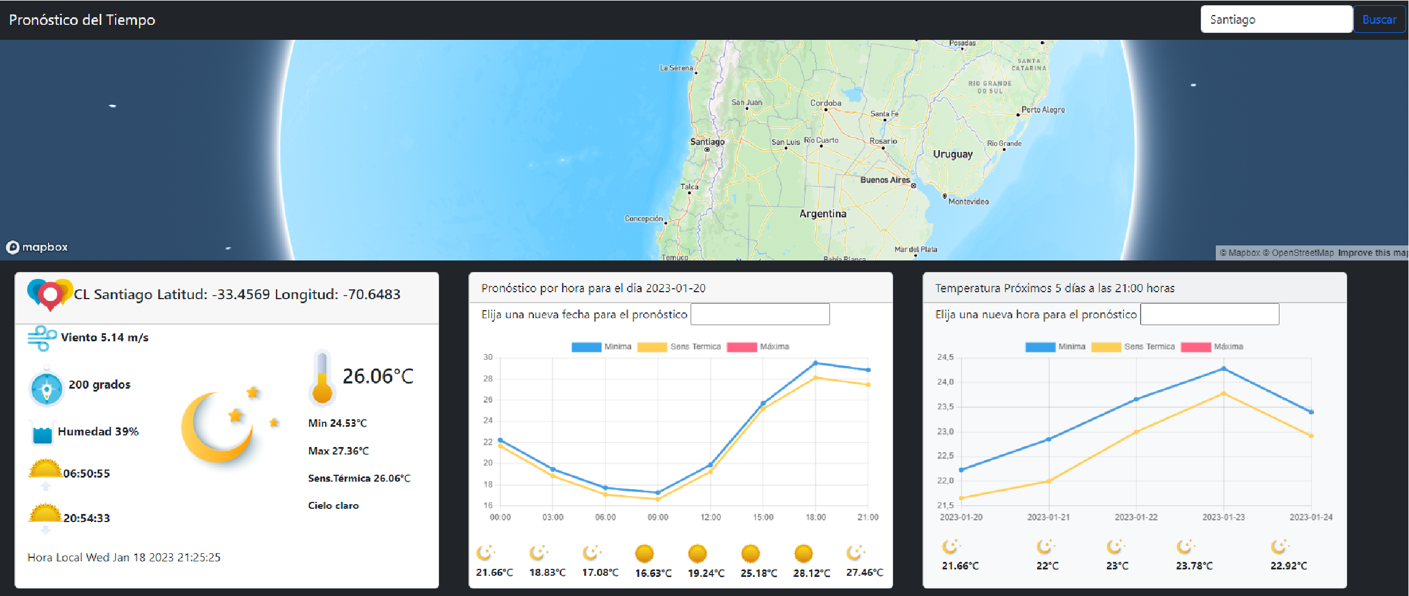Click the thermometer icon beside 26.06°C
This screenshot has width=1409, height=596.
322,378
